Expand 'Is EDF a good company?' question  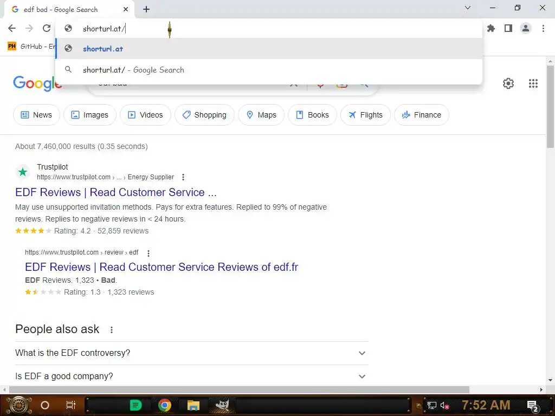192,376
